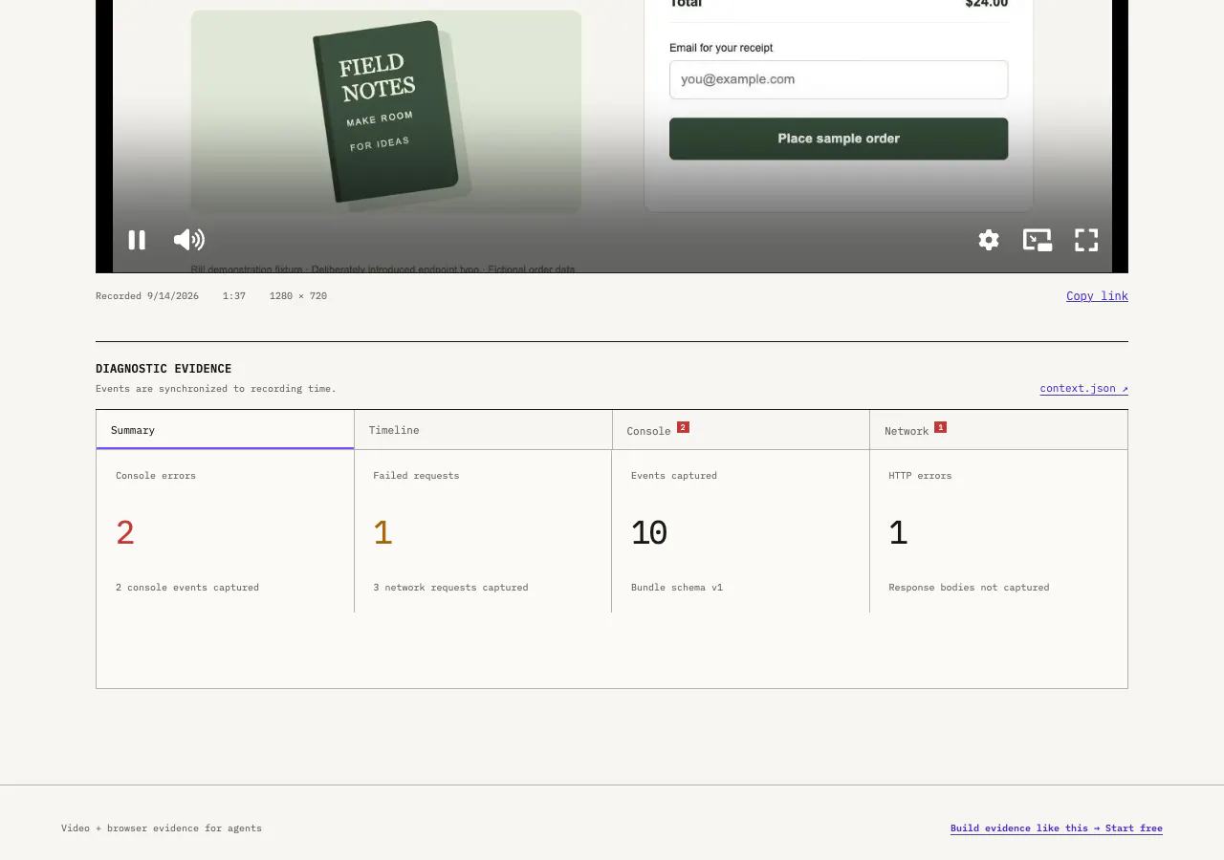Click the Console error count badge
The height and width of the screenshot is (860, 1224).
click(x=683, y=427)
